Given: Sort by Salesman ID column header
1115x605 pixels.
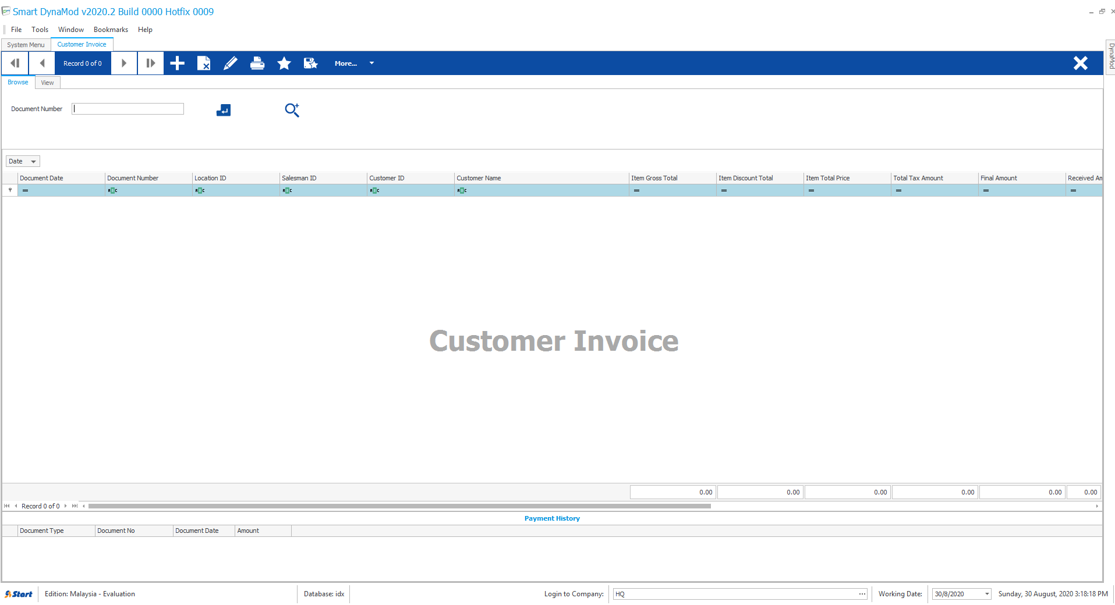Looking at the screenshot, I should pos(323,178).
